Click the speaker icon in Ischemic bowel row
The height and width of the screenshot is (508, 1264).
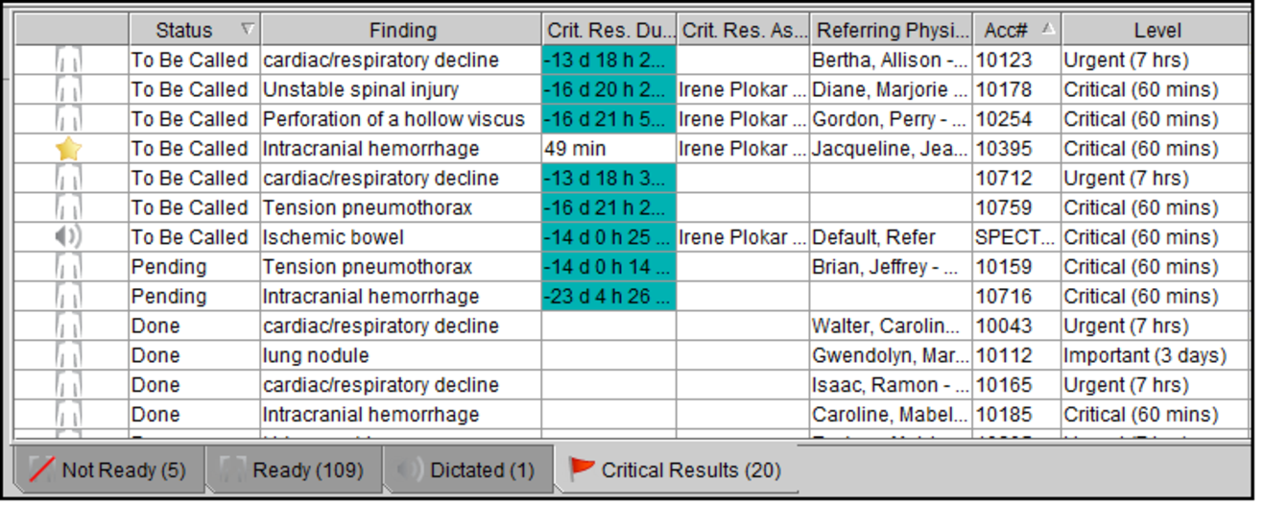click(x=68, y=237)
